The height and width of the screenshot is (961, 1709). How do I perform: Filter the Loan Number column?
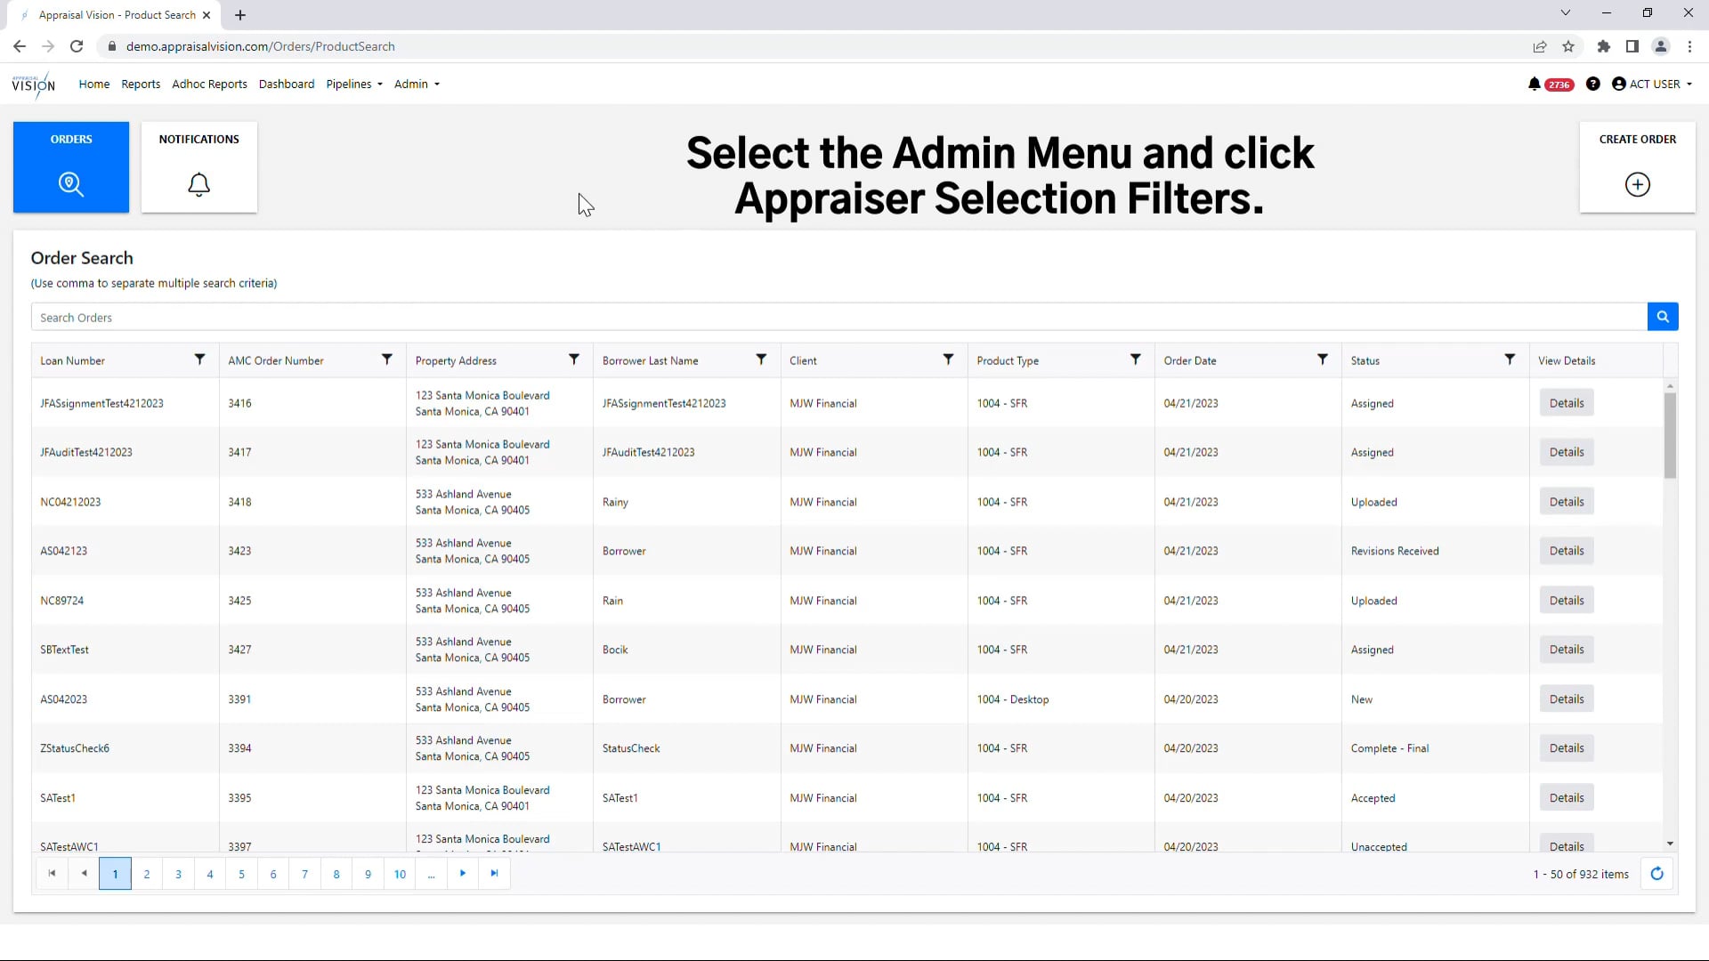[x=200, y=359]
